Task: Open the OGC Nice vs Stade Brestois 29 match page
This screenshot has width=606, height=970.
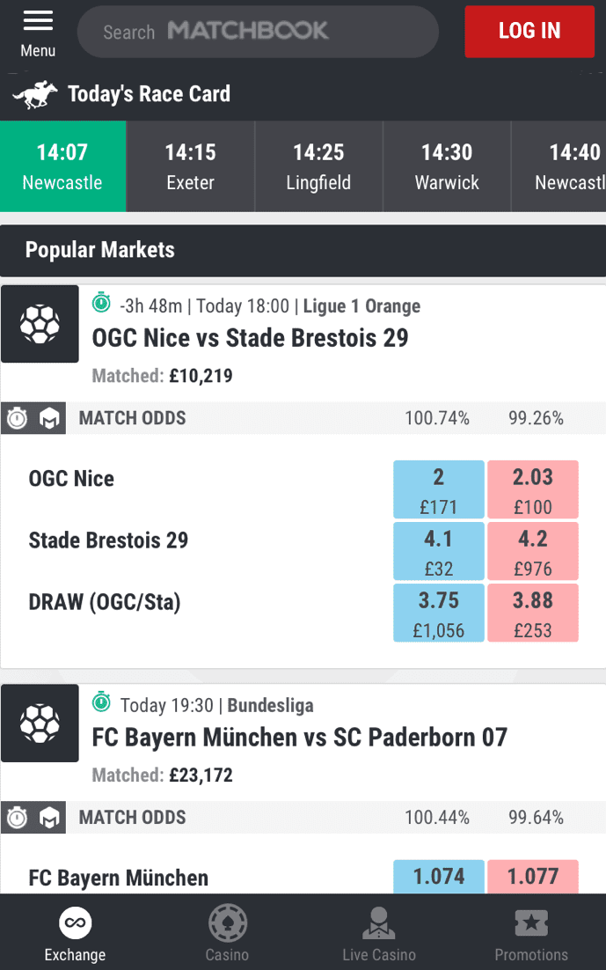Action: [250, 338]
